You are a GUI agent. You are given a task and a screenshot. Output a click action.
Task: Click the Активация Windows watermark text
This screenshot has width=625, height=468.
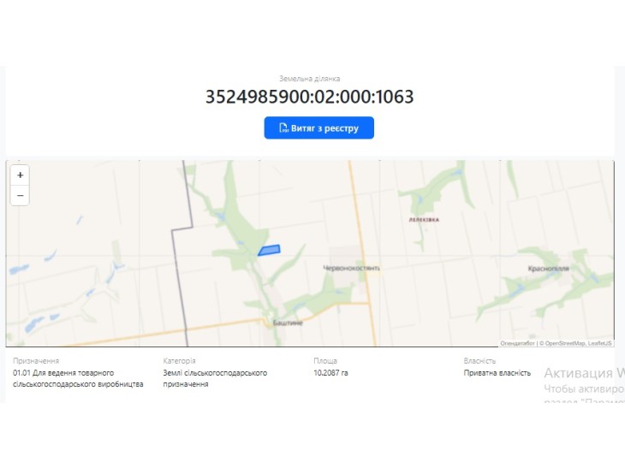click(x=585, y=373)
